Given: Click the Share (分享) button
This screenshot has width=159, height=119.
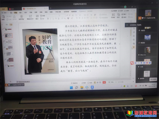Looking at the screenshot, I should [126, 11].
